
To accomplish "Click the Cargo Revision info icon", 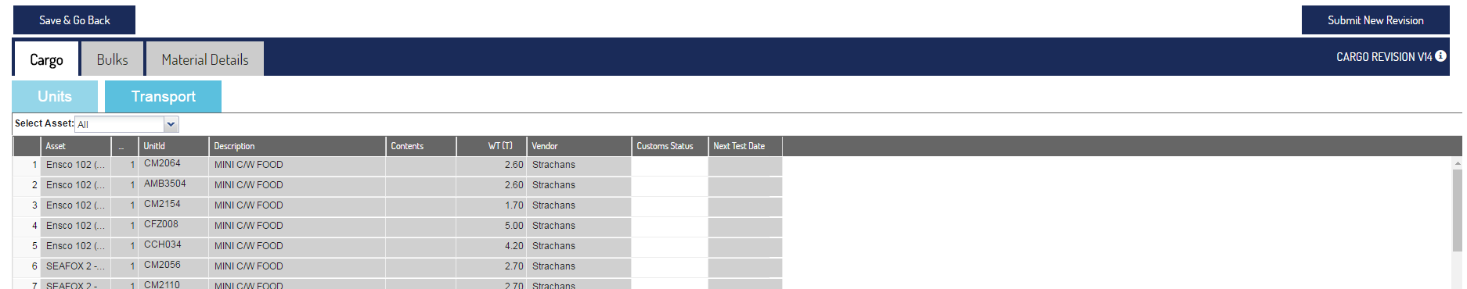I will click(x=1440, y=56).
